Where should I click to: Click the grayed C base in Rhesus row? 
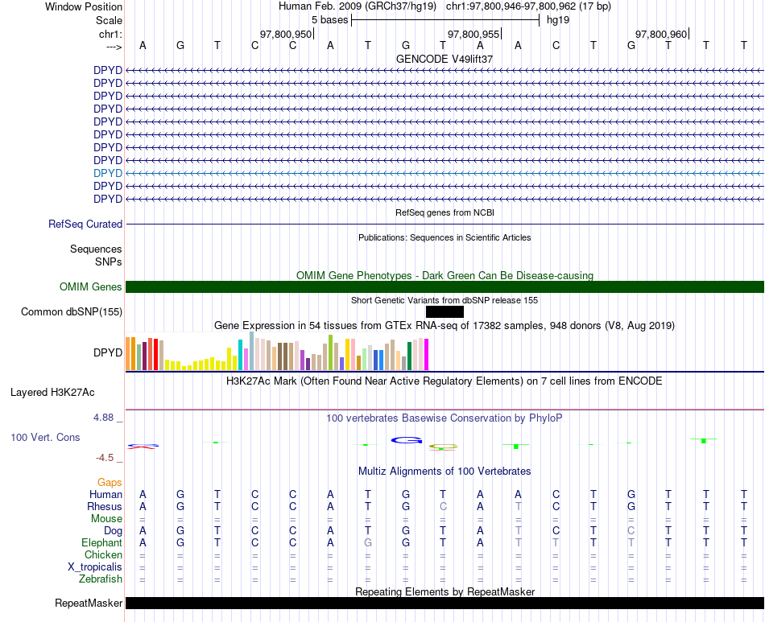click(443, 506)
